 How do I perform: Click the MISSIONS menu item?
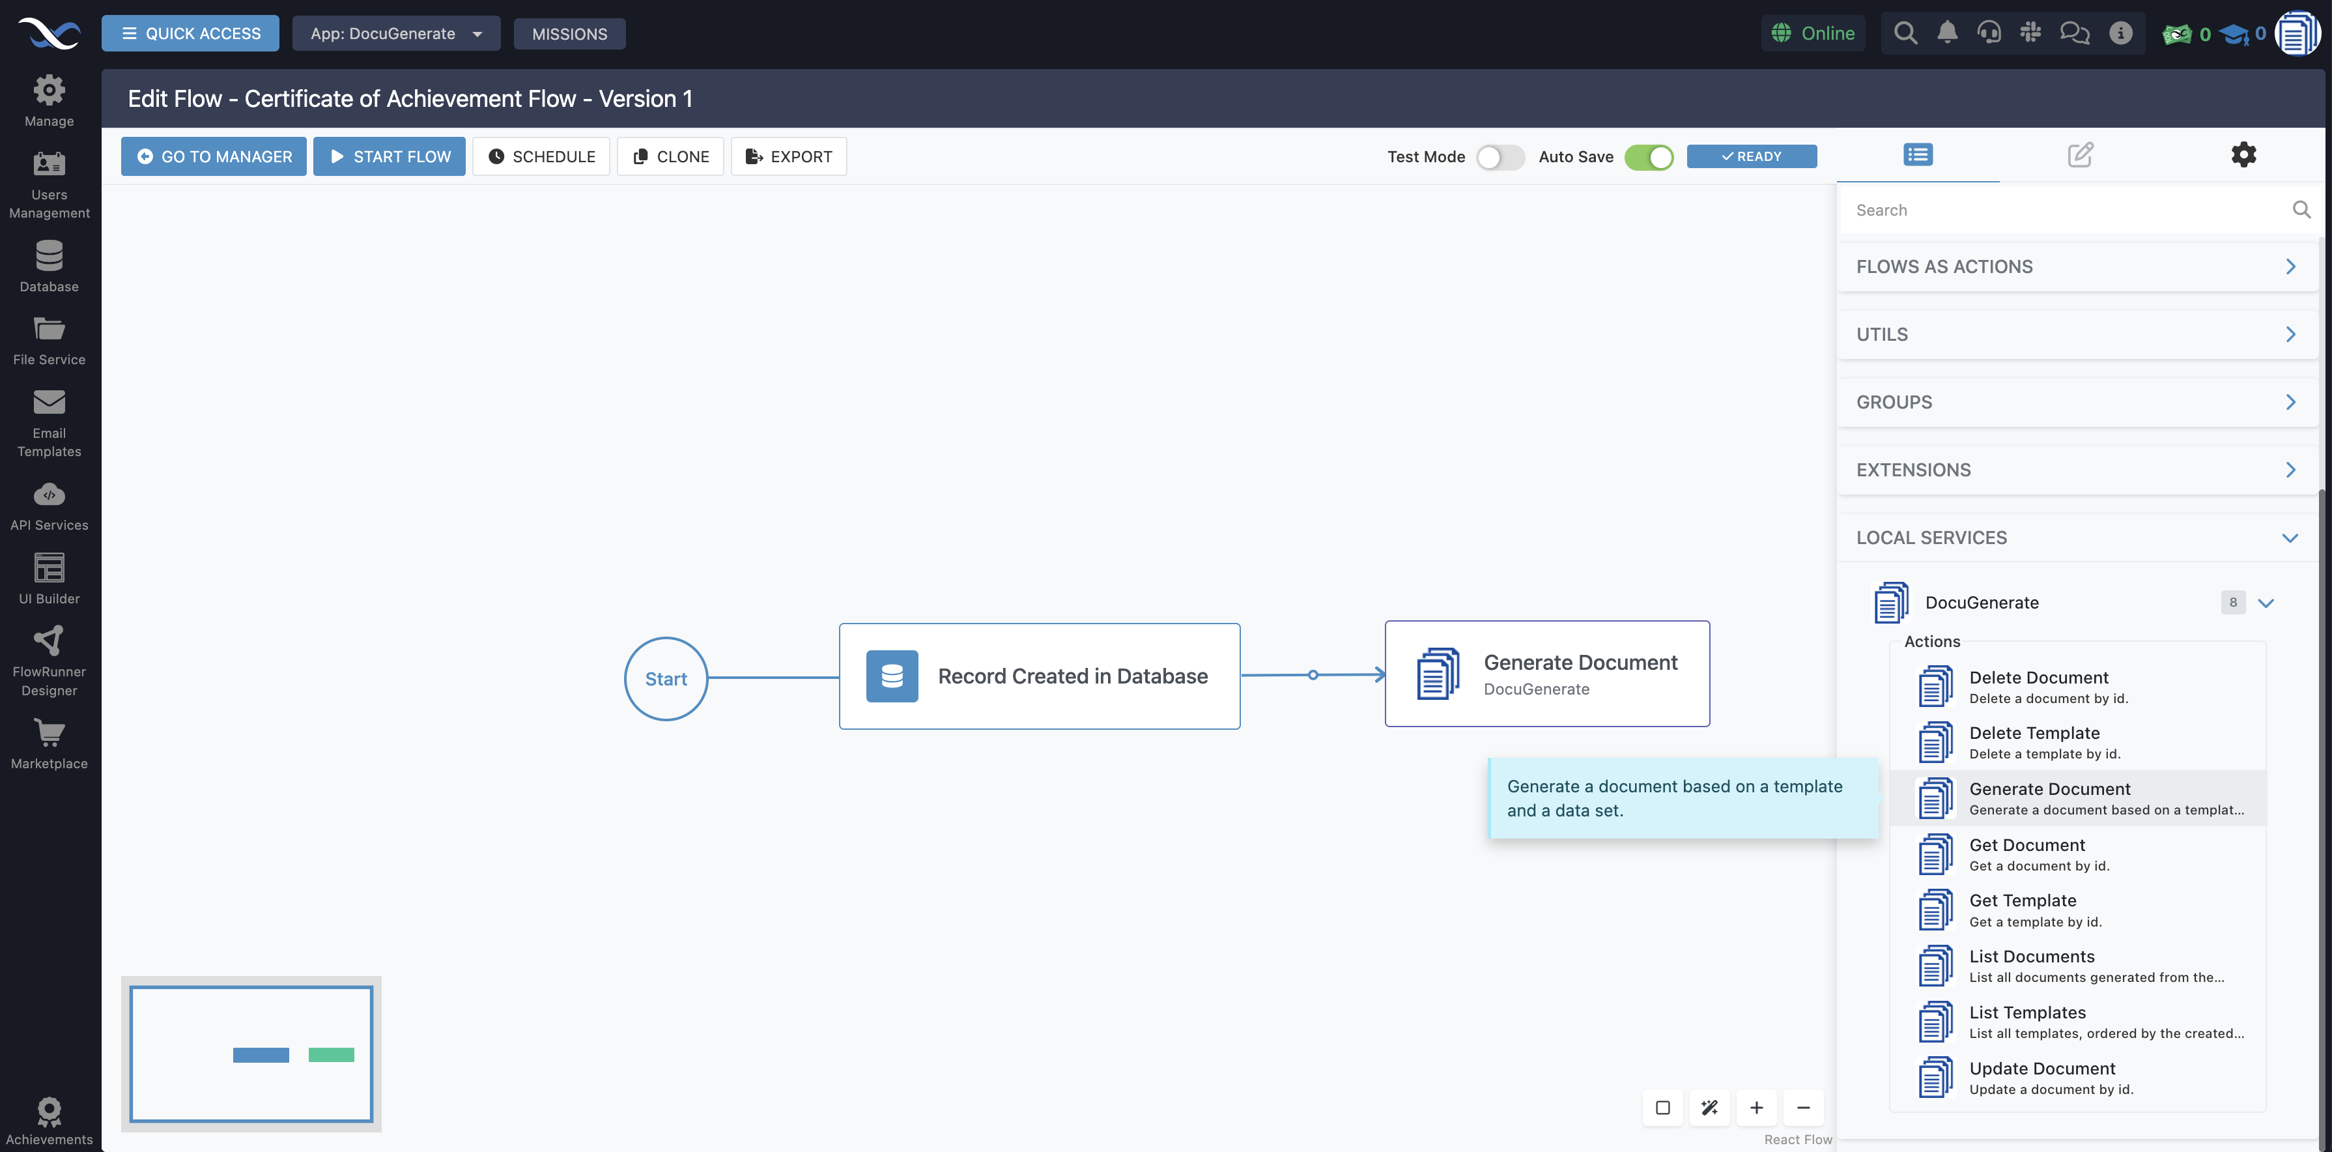569,33
